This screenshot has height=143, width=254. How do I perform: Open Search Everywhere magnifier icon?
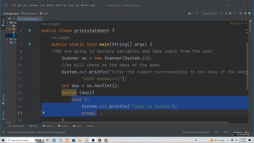click(241, 14)
